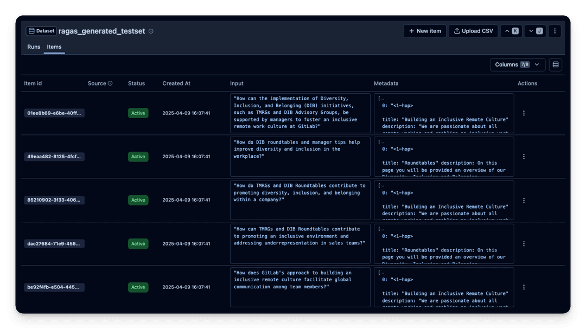Open item dac27684-71e9-456
This screenshot has width=586, height=329.
54,243
